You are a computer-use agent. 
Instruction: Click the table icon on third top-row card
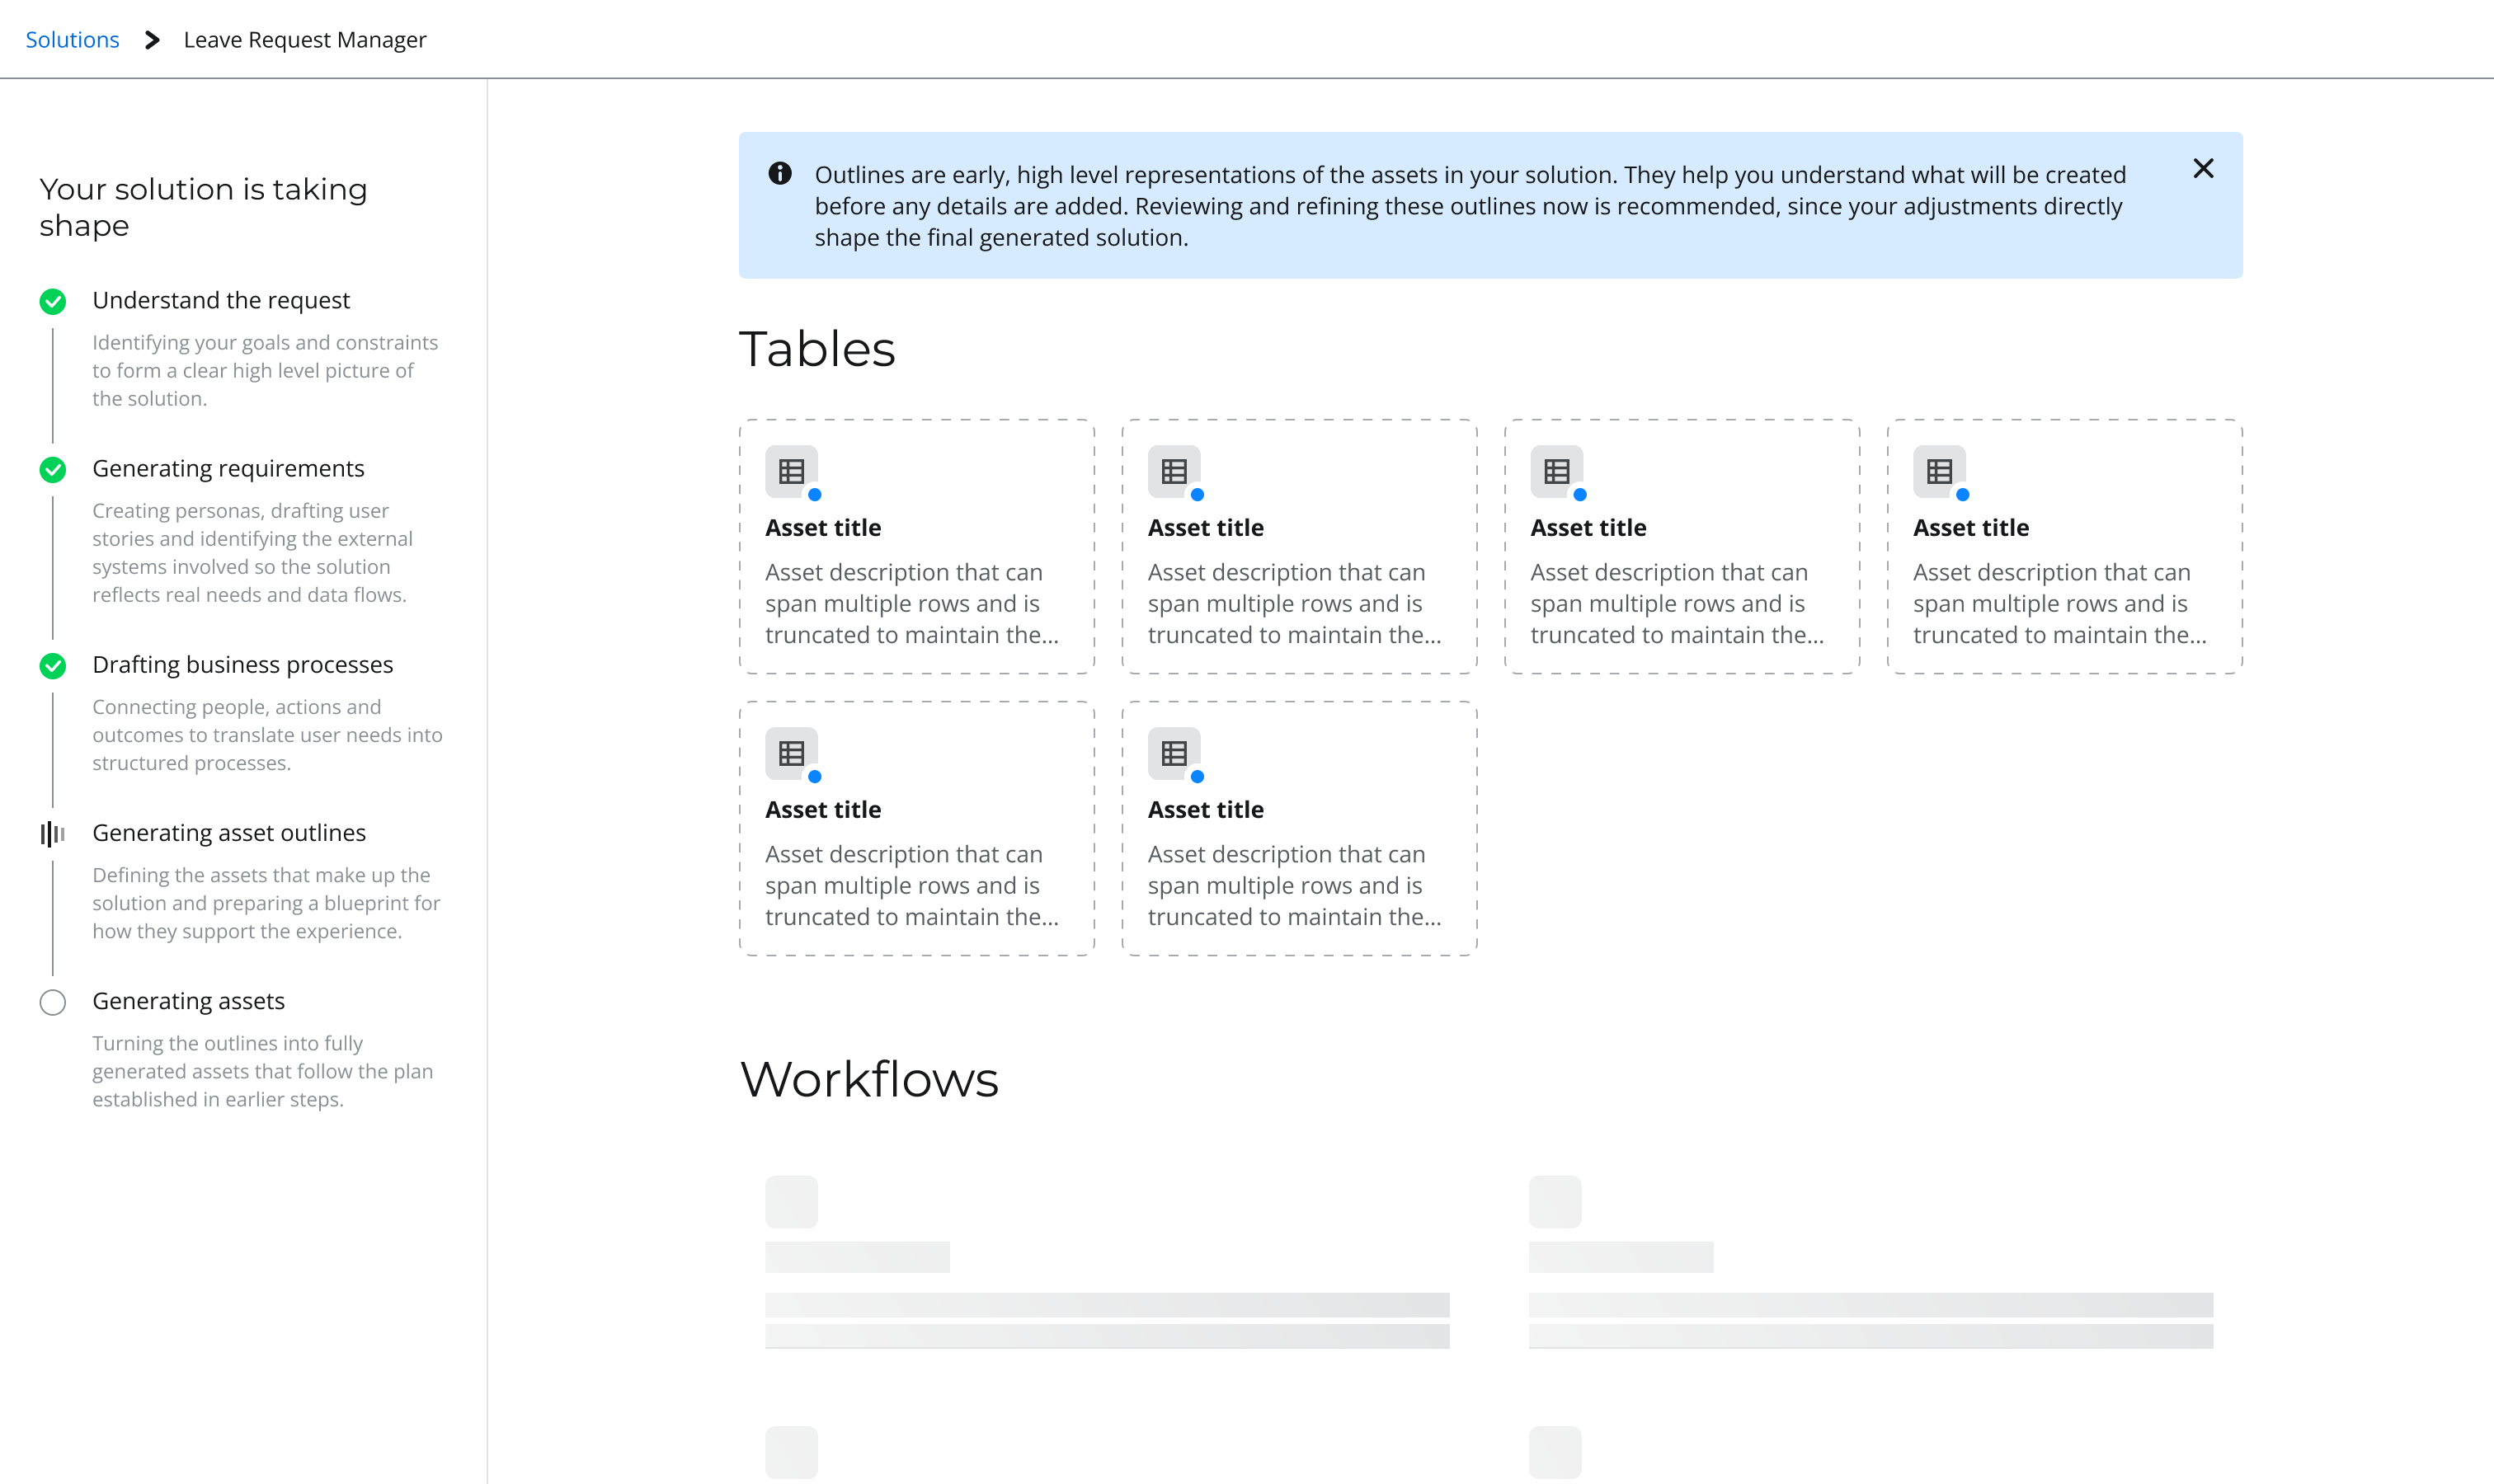pos(1556,471)
